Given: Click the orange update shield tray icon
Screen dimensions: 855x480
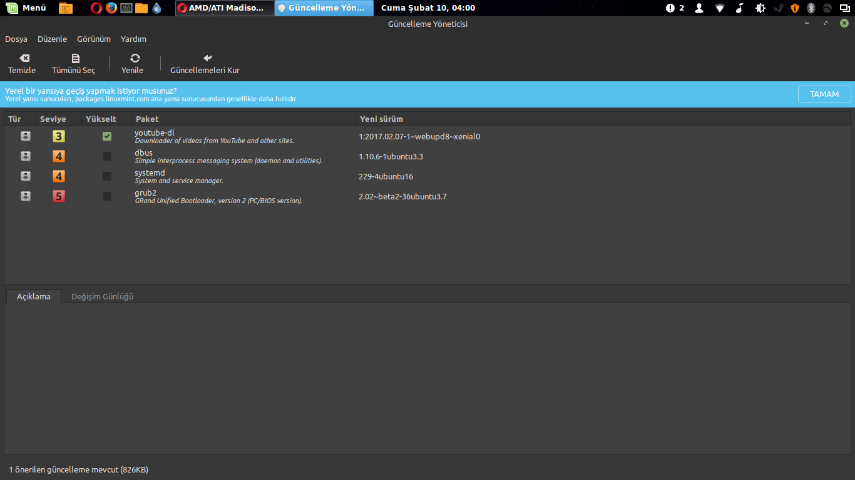Looking at the screenshot, I should [x=795, y=8].
